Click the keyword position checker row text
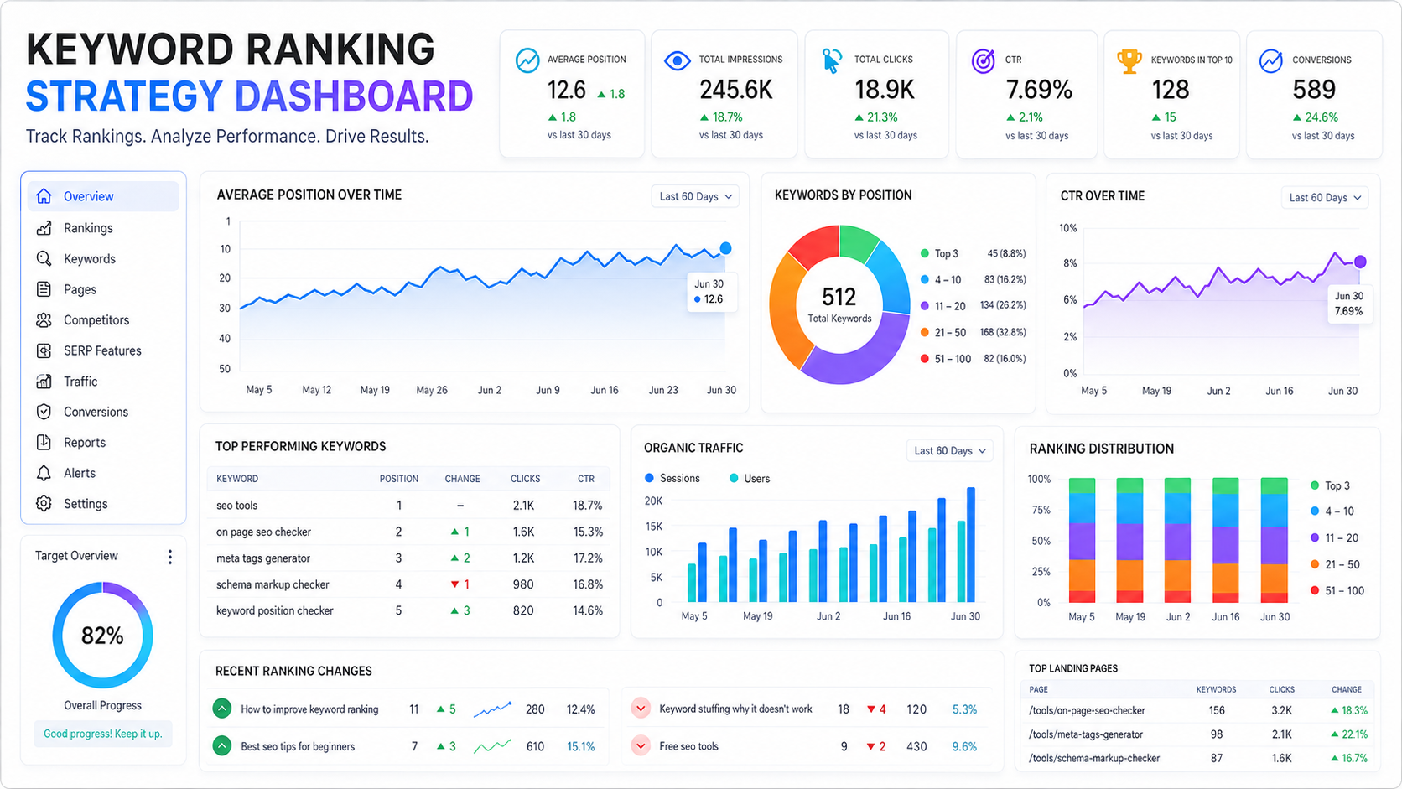1402x789 pixels. coord(275,610)
